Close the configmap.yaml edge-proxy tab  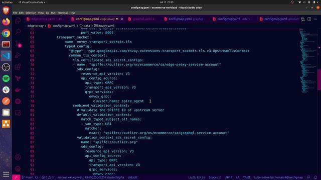click(x=122, y=19)
